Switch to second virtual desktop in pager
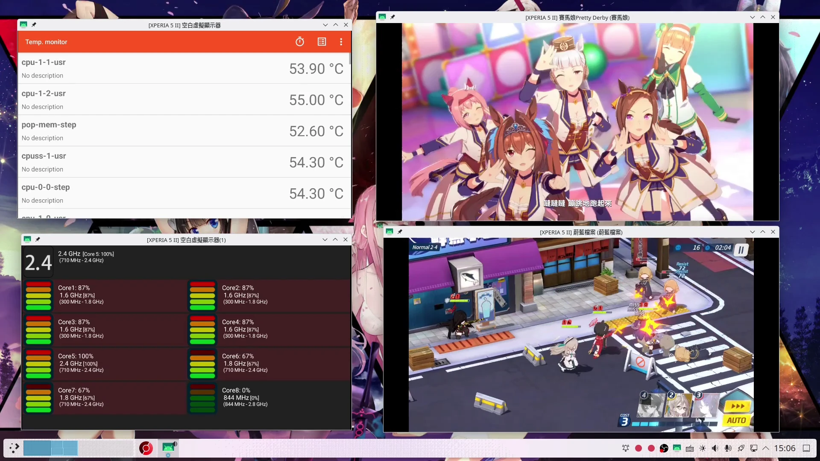The width and height of the screenshot is (820, 461). point(64,448)
